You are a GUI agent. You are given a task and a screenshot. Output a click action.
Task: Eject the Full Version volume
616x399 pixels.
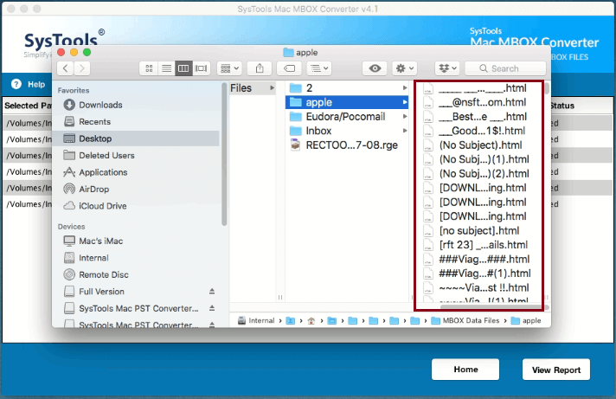coord(212,292)
